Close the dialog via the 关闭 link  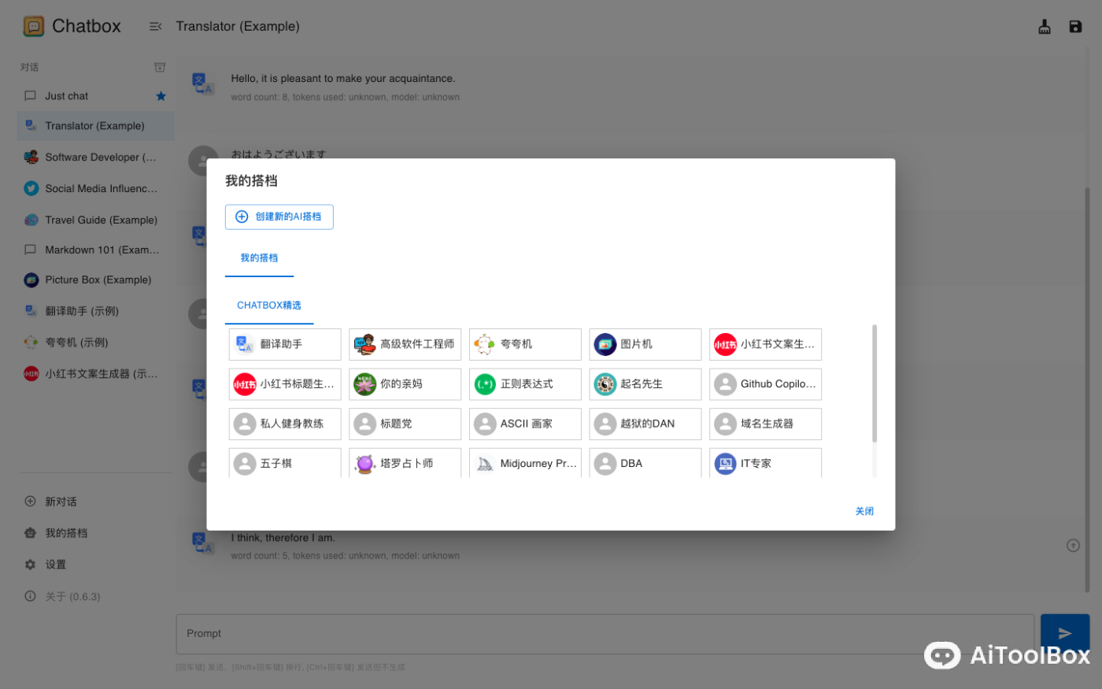864,511
